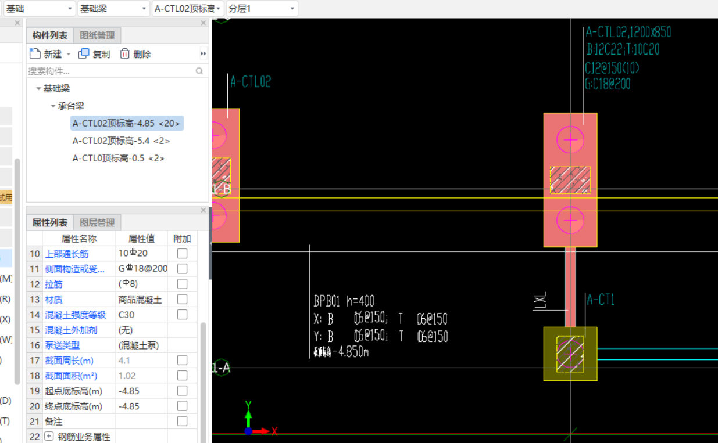The height and width of the screenshot is (443, 718).
Task: Open the A-CTL02顶标高 component dropdown
Action: point(188,9)
